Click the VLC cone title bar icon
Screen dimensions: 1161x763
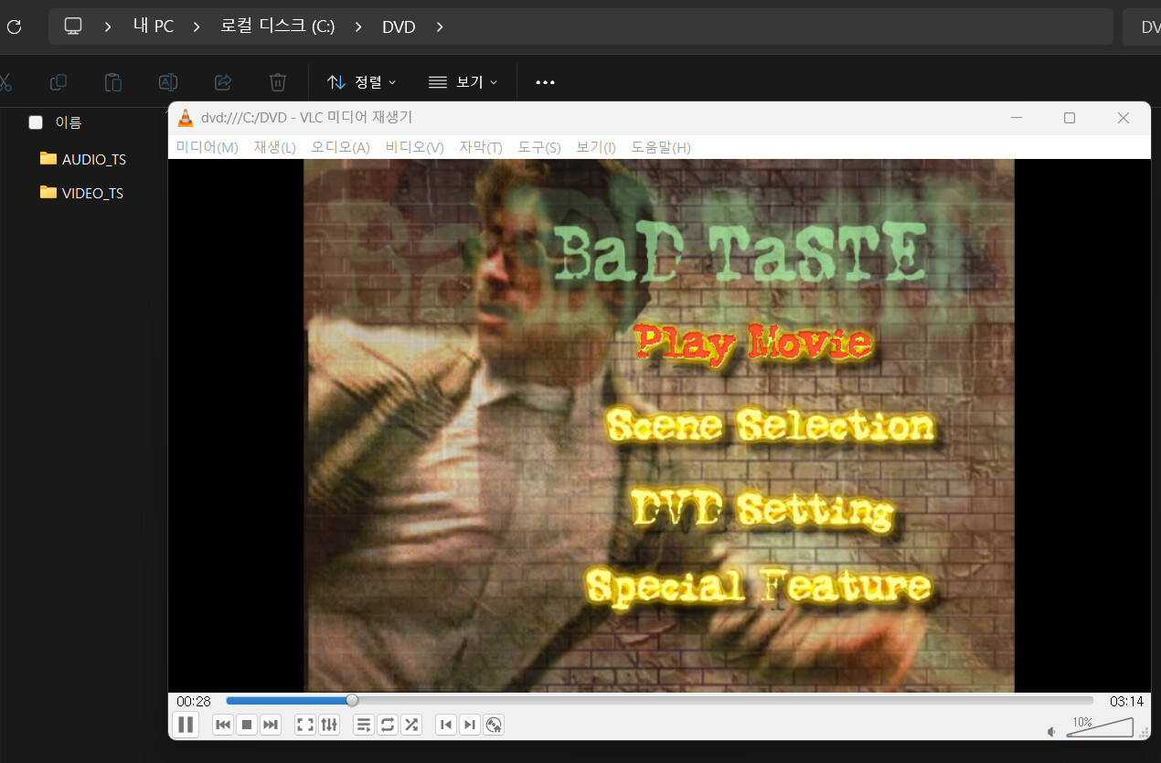186,118
